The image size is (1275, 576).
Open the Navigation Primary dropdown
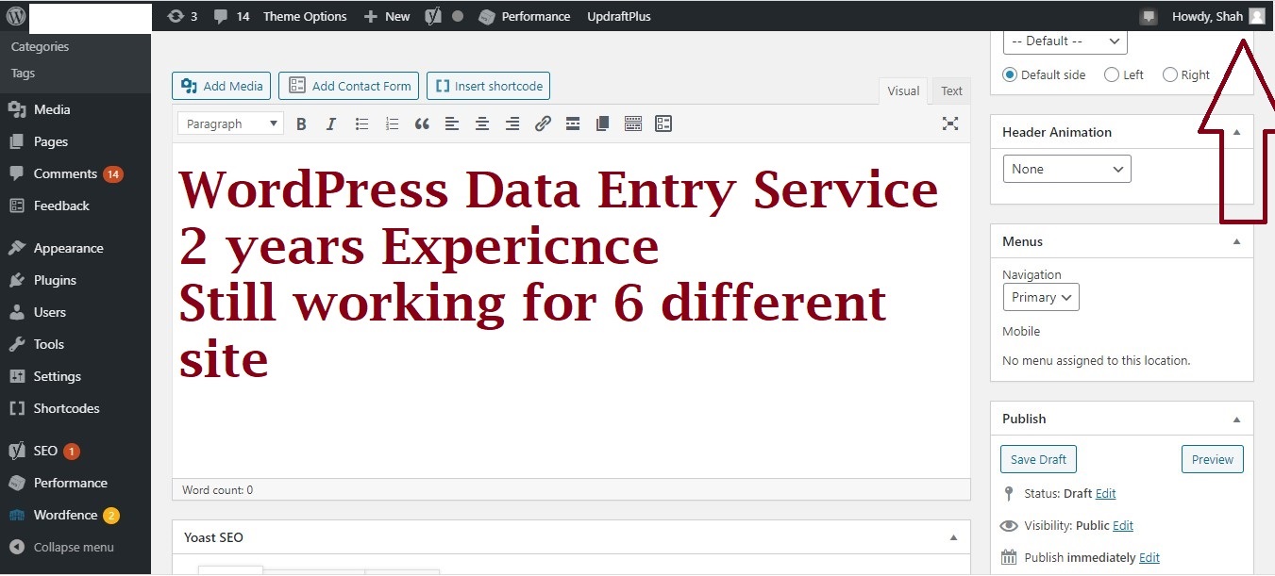pyautogui.click(x=1041, y=297)
